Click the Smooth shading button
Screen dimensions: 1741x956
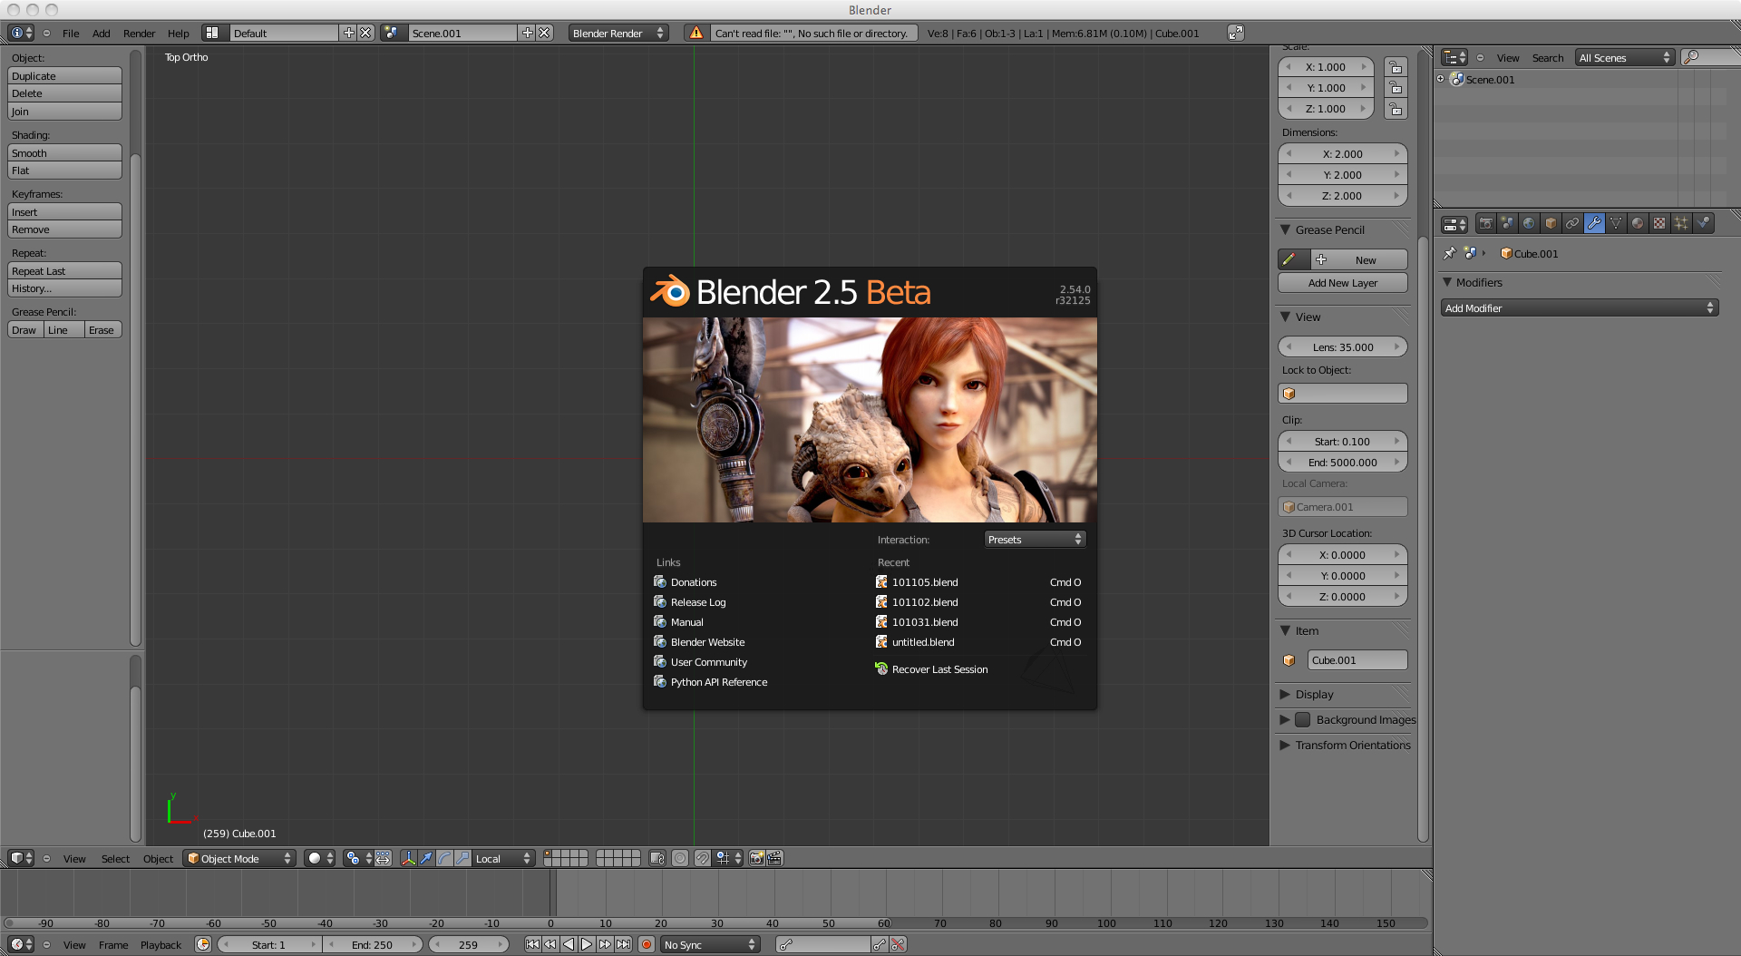(64, 153)
